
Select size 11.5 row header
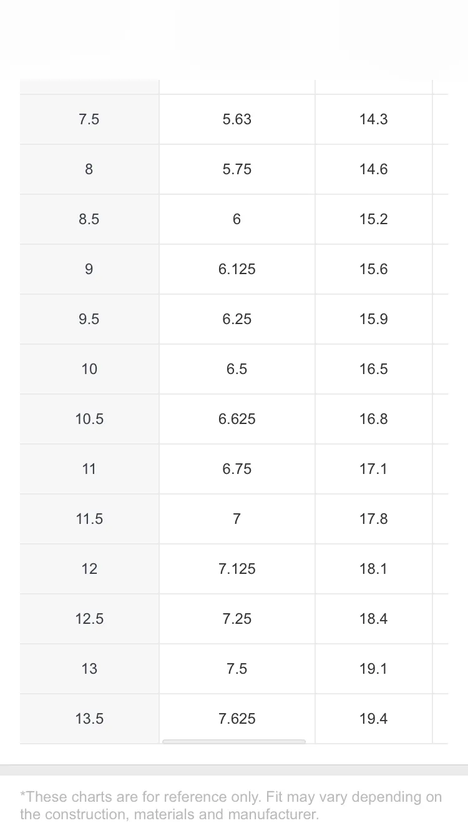(x=89, y=519)
